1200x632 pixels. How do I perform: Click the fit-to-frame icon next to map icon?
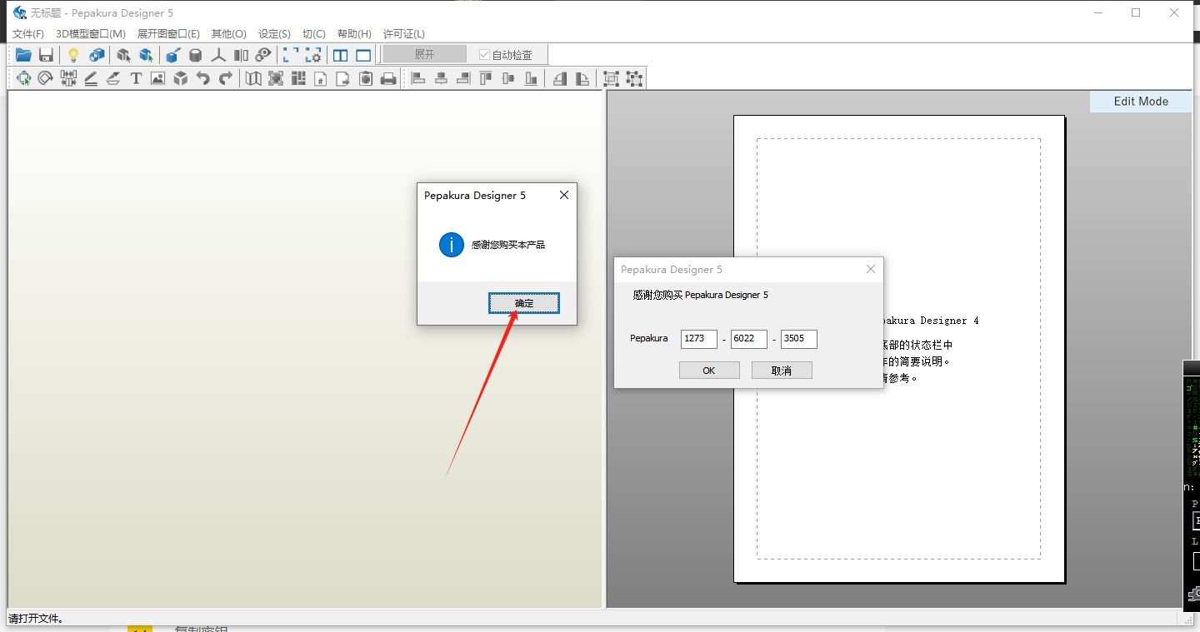(x=276, y=78)
